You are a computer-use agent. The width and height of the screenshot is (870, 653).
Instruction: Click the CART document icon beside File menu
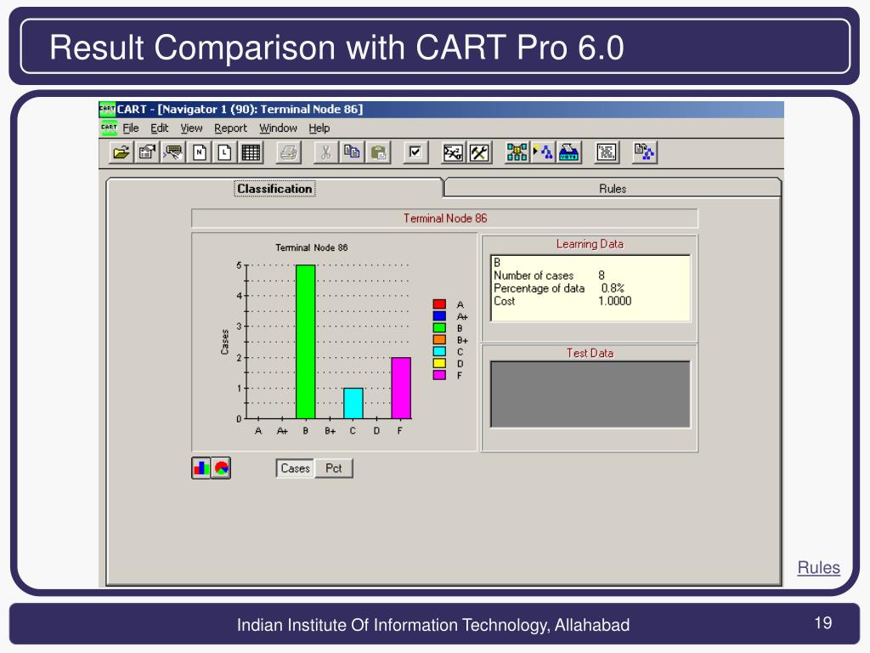109,128
